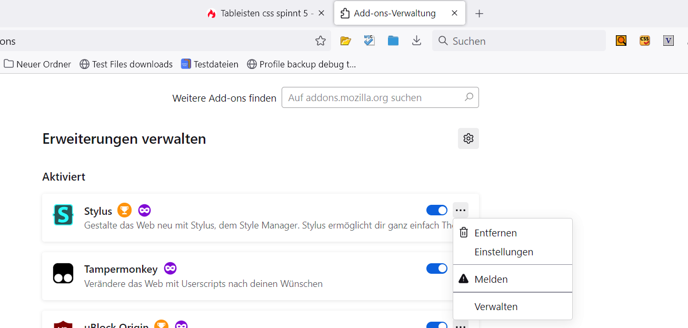Disable the Tampermonkey extension toggle
The image size is (688, 328).
(x=436, y=269)
